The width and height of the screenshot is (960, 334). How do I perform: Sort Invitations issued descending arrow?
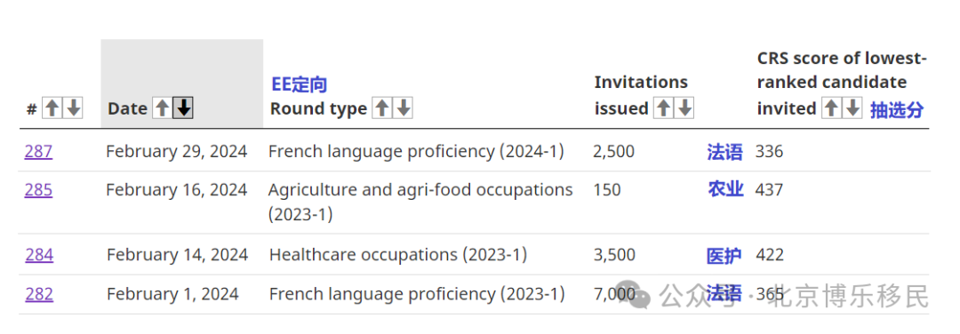tap(684, 108)
